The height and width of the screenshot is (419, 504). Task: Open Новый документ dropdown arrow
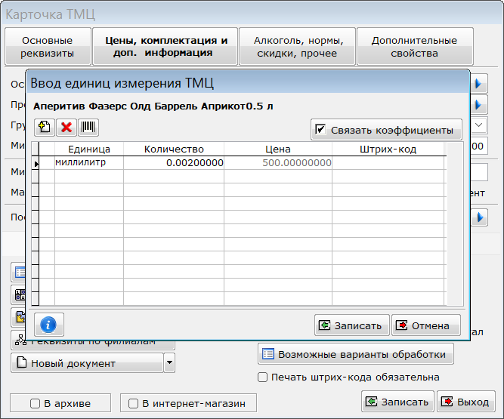(169, 363)
